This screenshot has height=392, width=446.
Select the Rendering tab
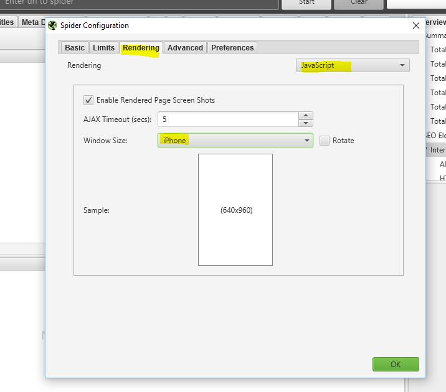click(141, 48)
